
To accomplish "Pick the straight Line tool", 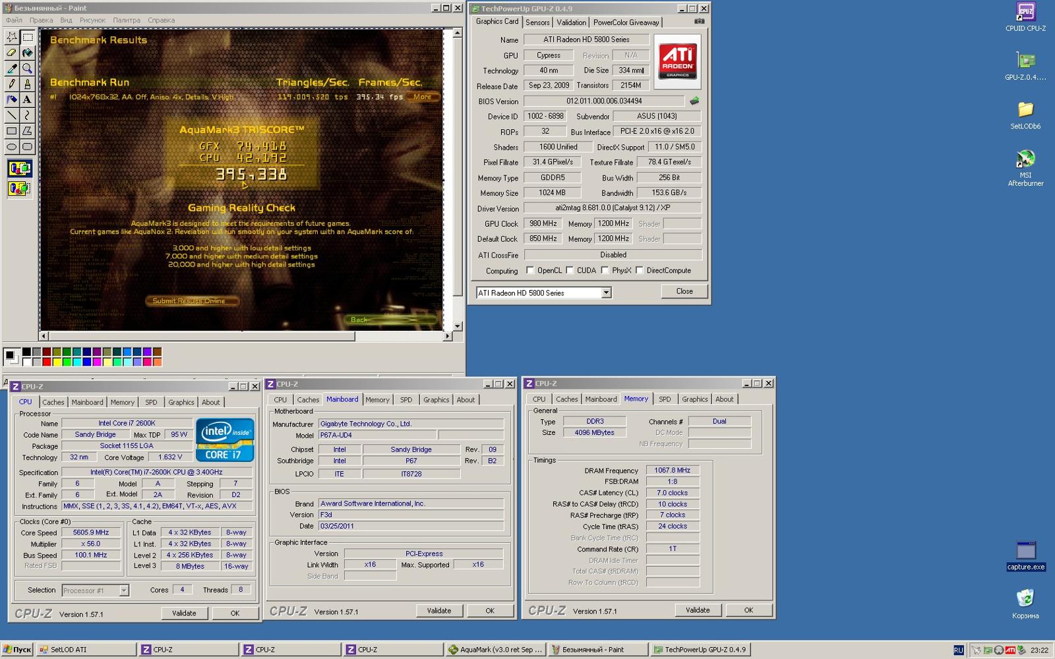I will pyautogui.click(x=12, y=115).
